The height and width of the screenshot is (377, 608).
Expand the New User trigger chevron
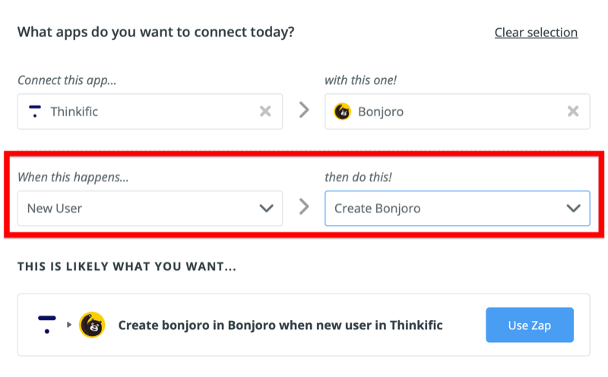(x=267, y=209)
